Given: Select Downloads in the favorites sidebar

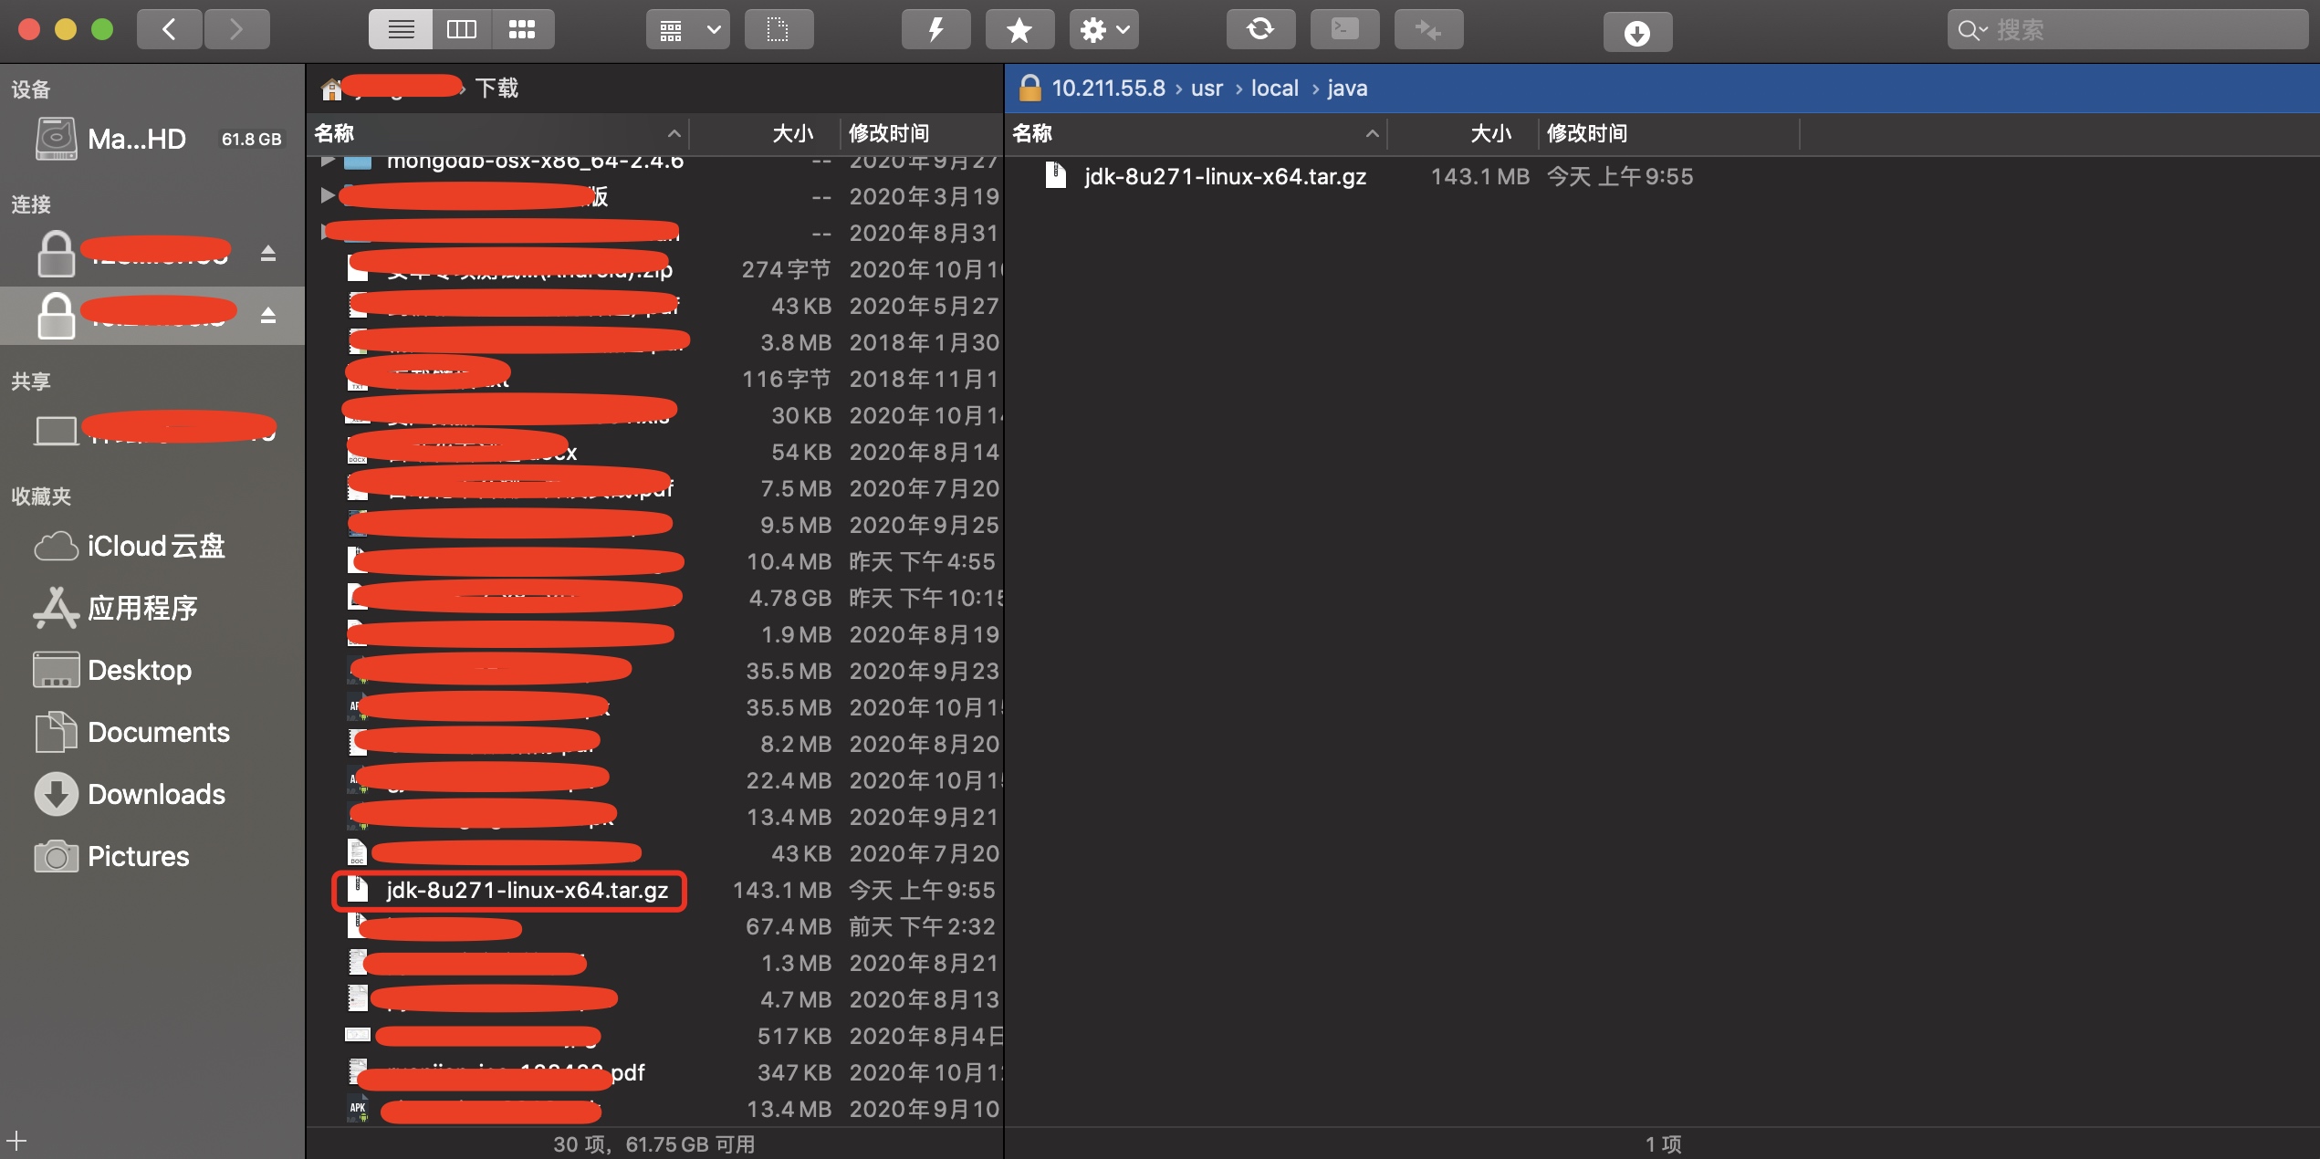Looking at the screenshot, I should click(156, 794).
